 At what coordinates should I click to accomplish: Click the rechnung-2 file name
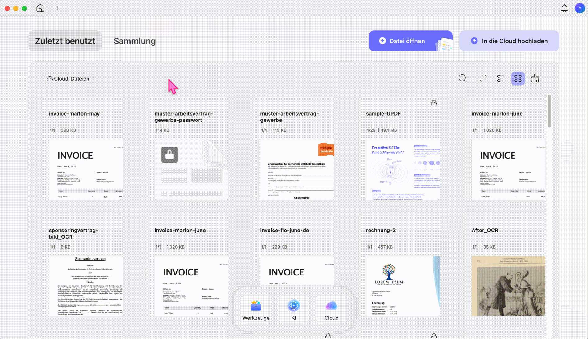[381, 231]
